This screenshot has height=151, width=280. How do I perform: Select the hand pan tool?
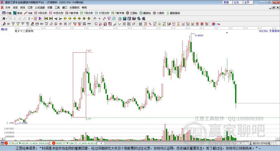point(95,19)
